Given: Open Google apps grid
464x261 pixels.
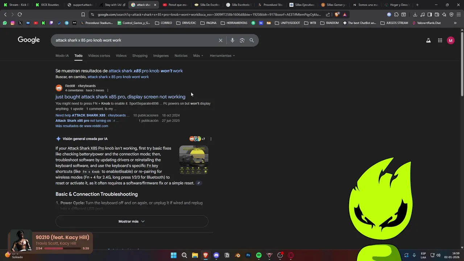Looking at the screenshot, I should [x=440, y=41].
